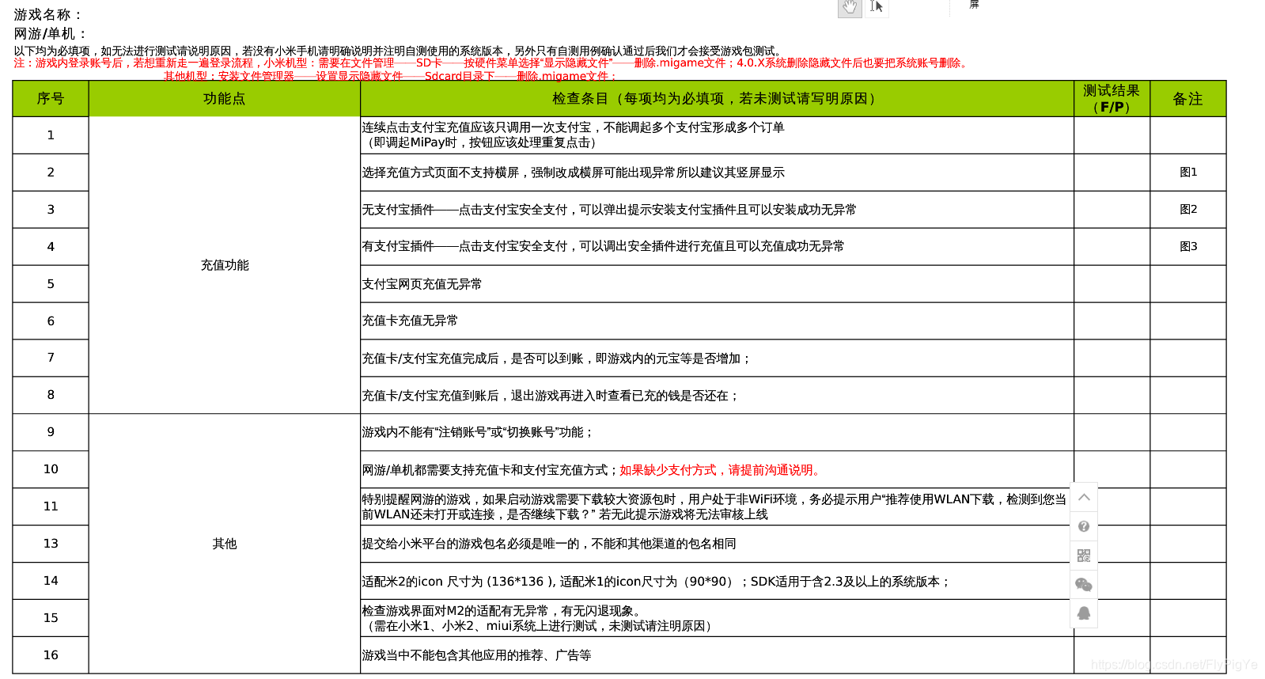
Task: Click the 图2 remark cell
Action: tap(1187, 210)
